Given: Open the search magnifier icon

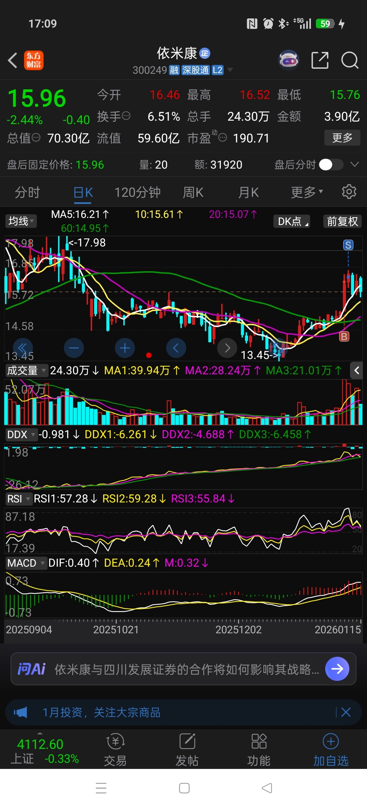Looking at the screenshot, I should pyautogui.click(x=350, y=61).
